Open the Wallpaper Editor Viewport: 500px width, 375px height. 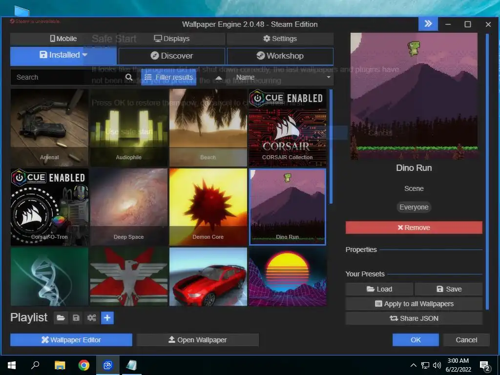coord(71,340)
